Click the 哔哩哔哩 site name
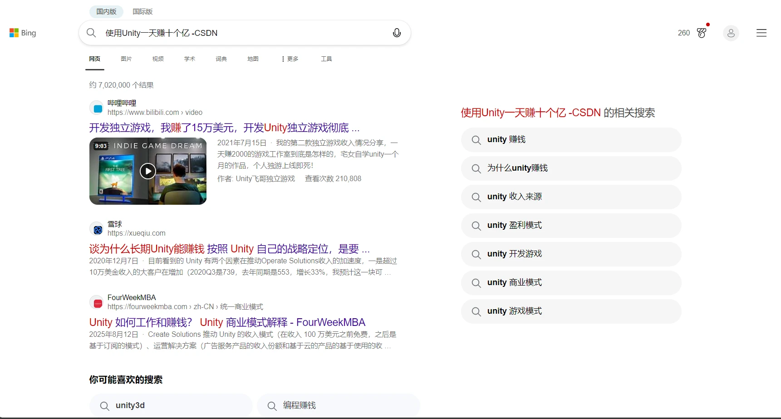The image size is (781, 419). 122,103
